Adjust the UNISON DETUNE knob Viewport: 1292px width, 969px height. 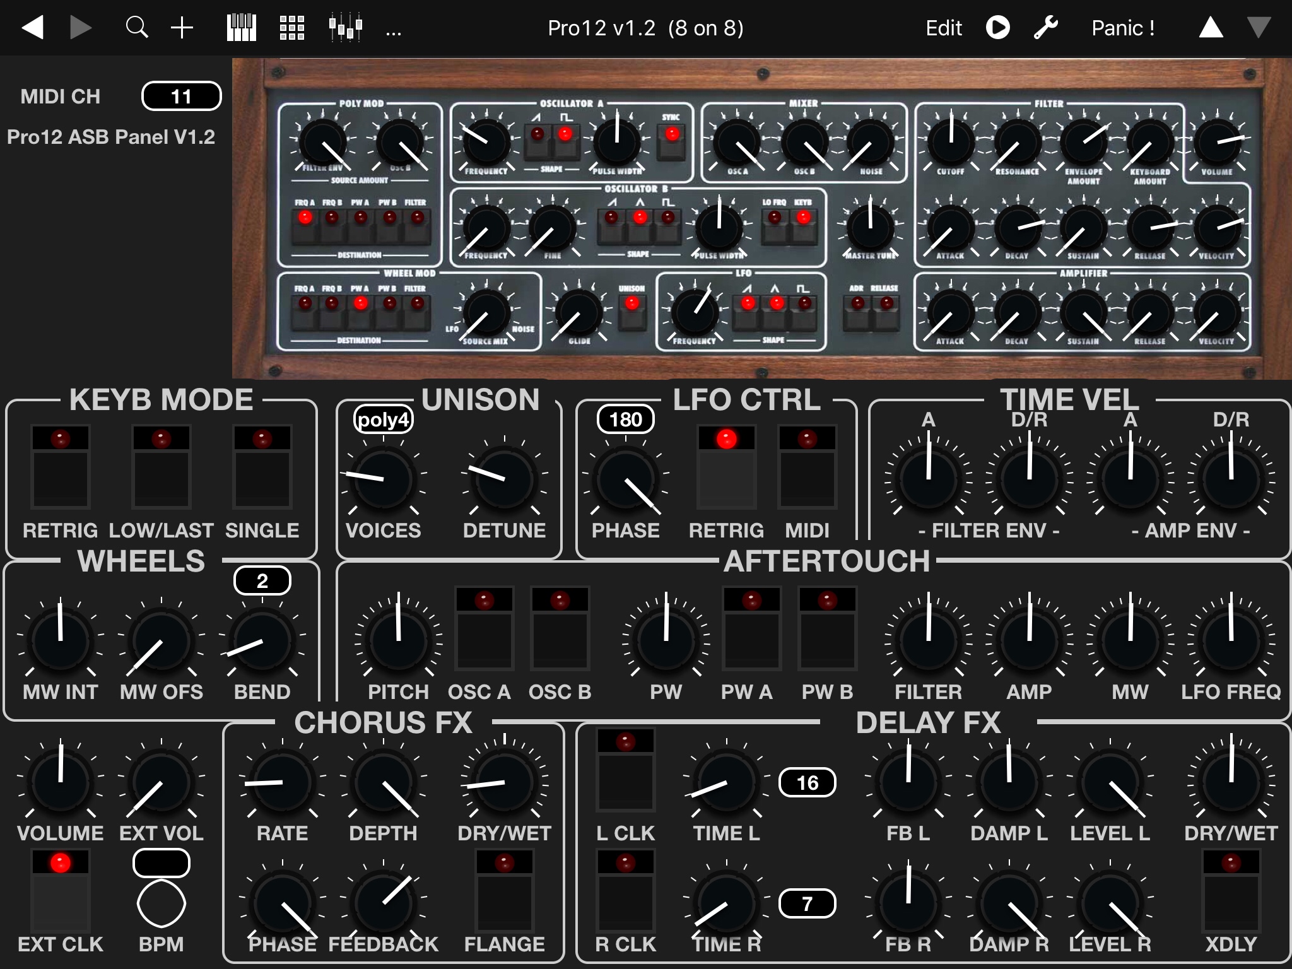(x=505, y=478)
